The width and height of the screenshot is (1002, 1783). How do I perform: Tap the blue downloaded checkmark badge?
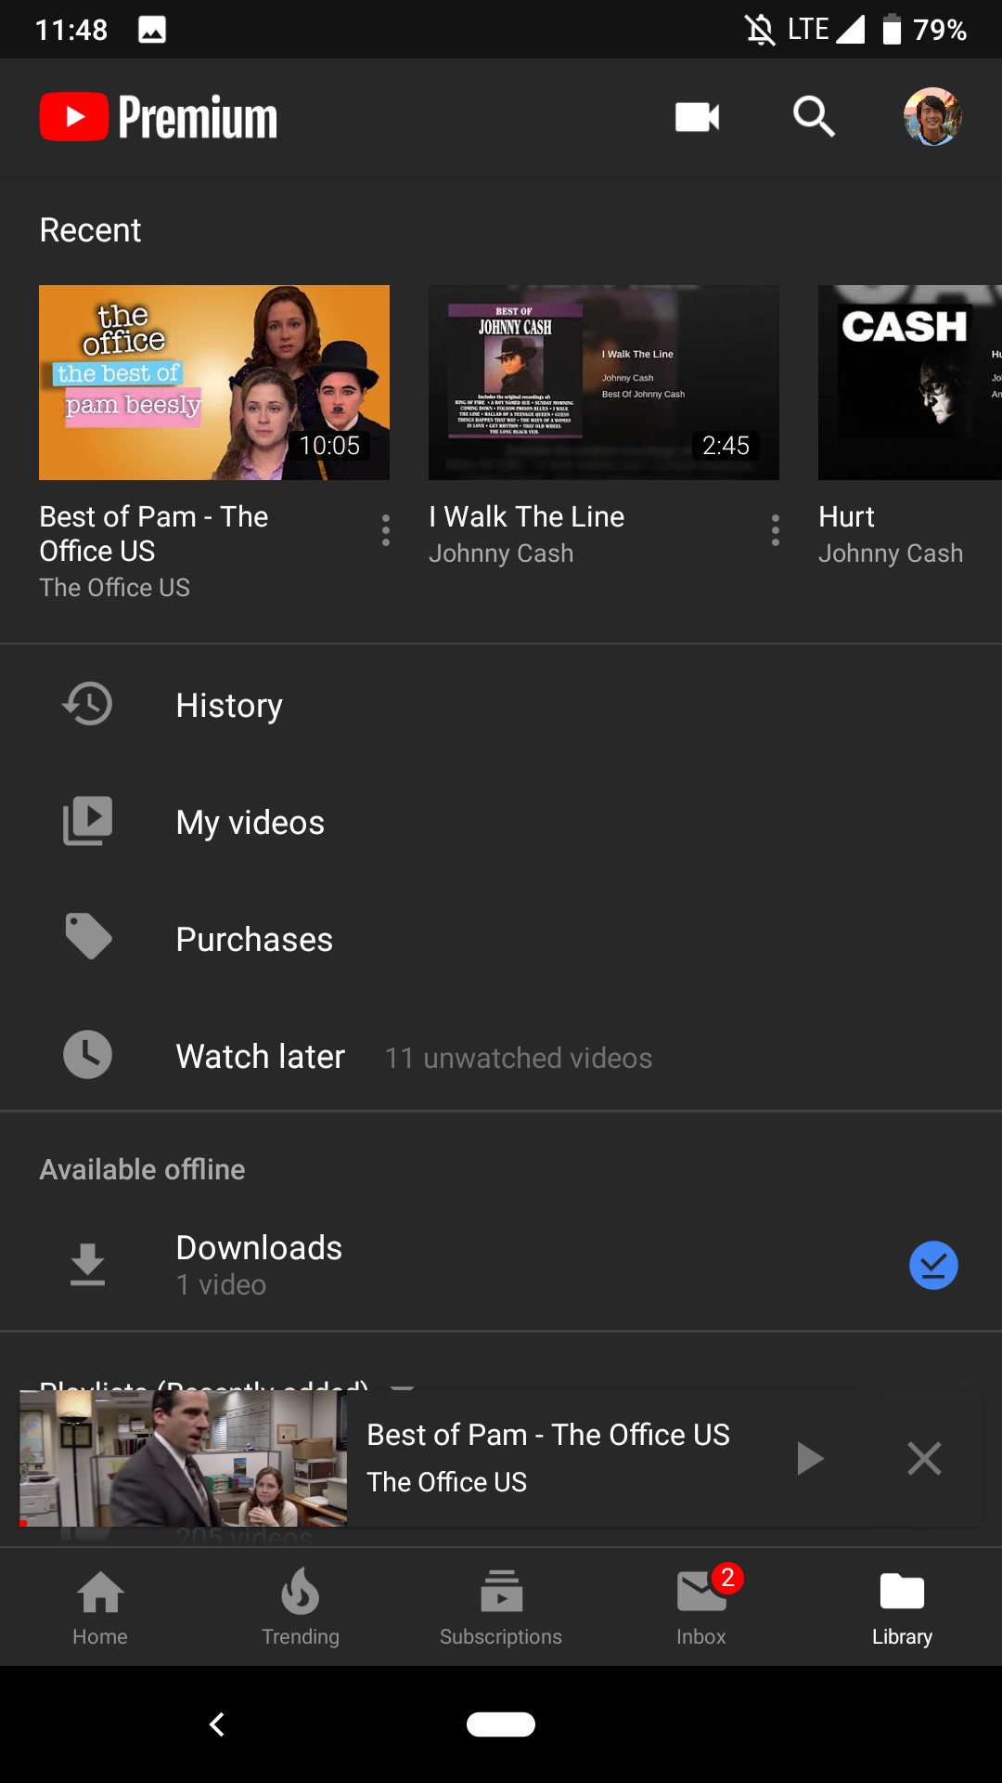[x=932, y=1265]
